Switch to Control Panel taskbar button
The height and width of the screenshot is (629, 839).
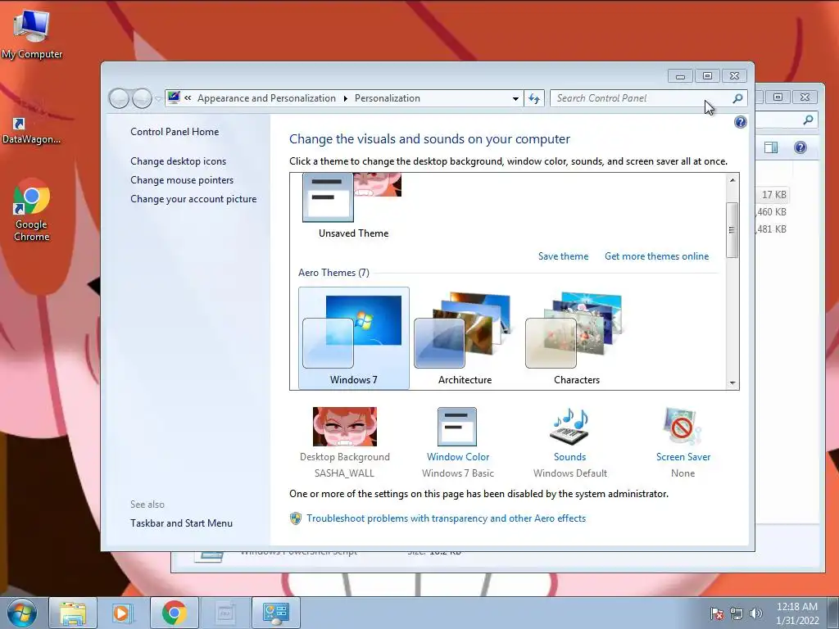275,613
